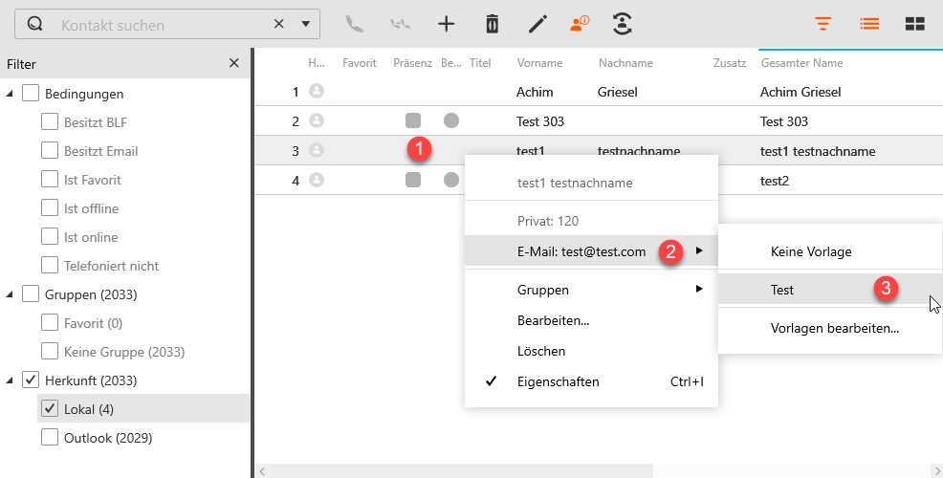
Task: Toggle the Gruppen (2033) checkbox
Action: [x=31, y=294]
